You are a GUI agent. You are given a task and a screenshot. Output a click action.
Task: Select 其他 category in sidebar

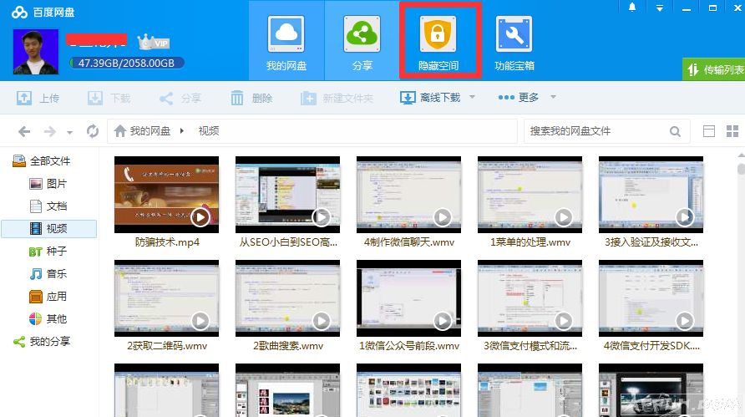coord(49,318)
